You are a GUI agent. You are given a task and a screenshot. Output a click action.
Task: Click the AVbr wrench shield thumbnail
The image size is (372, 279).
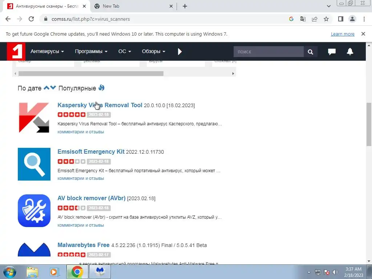pyautogui.click(x=34, y=211)
